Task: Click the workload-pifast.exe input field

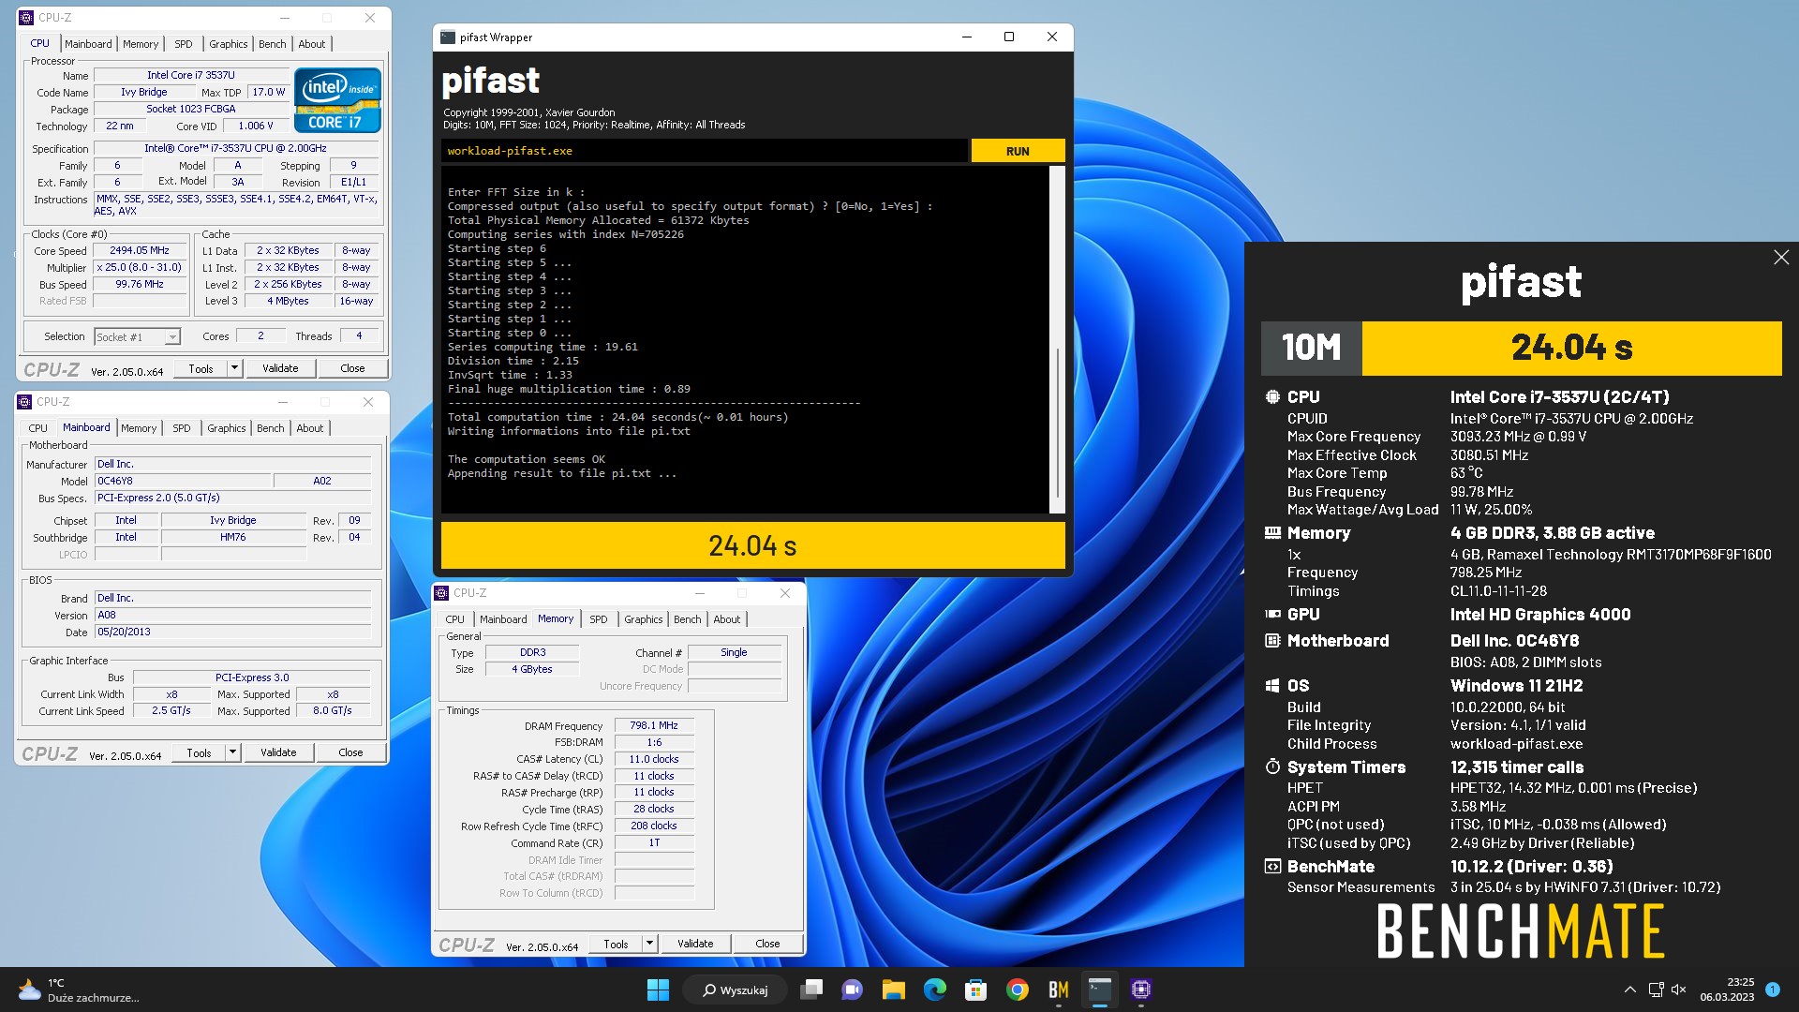Action: [705, 151]
